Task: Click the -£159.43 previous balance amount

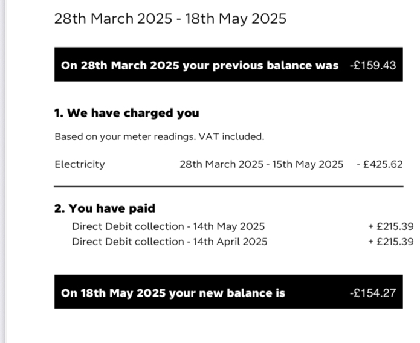Action: tap(373, 66)
